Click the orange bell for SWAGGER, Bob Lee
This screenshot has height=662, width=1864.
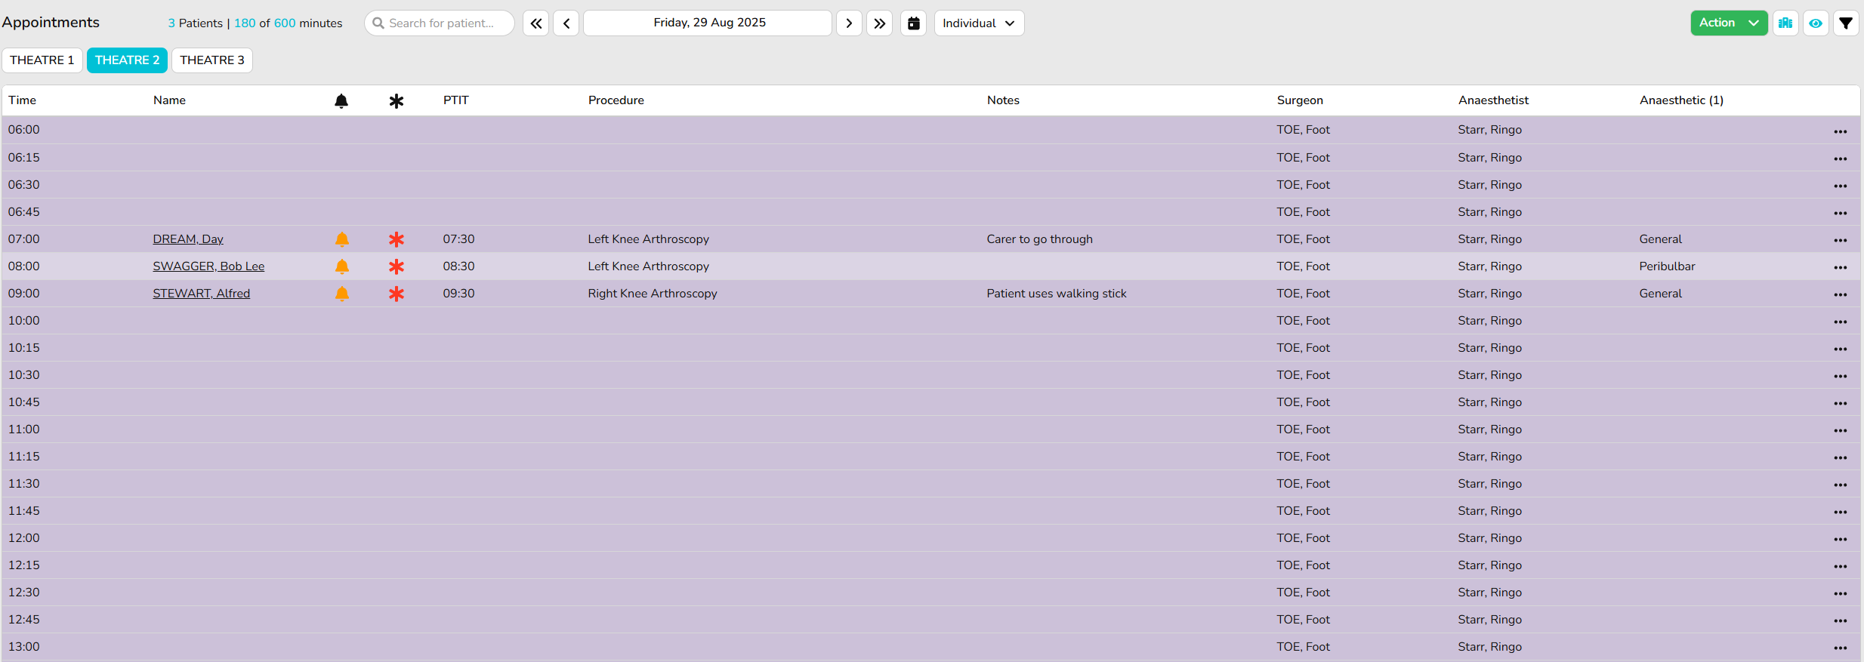pyautogui.click(x=341, y=266)
